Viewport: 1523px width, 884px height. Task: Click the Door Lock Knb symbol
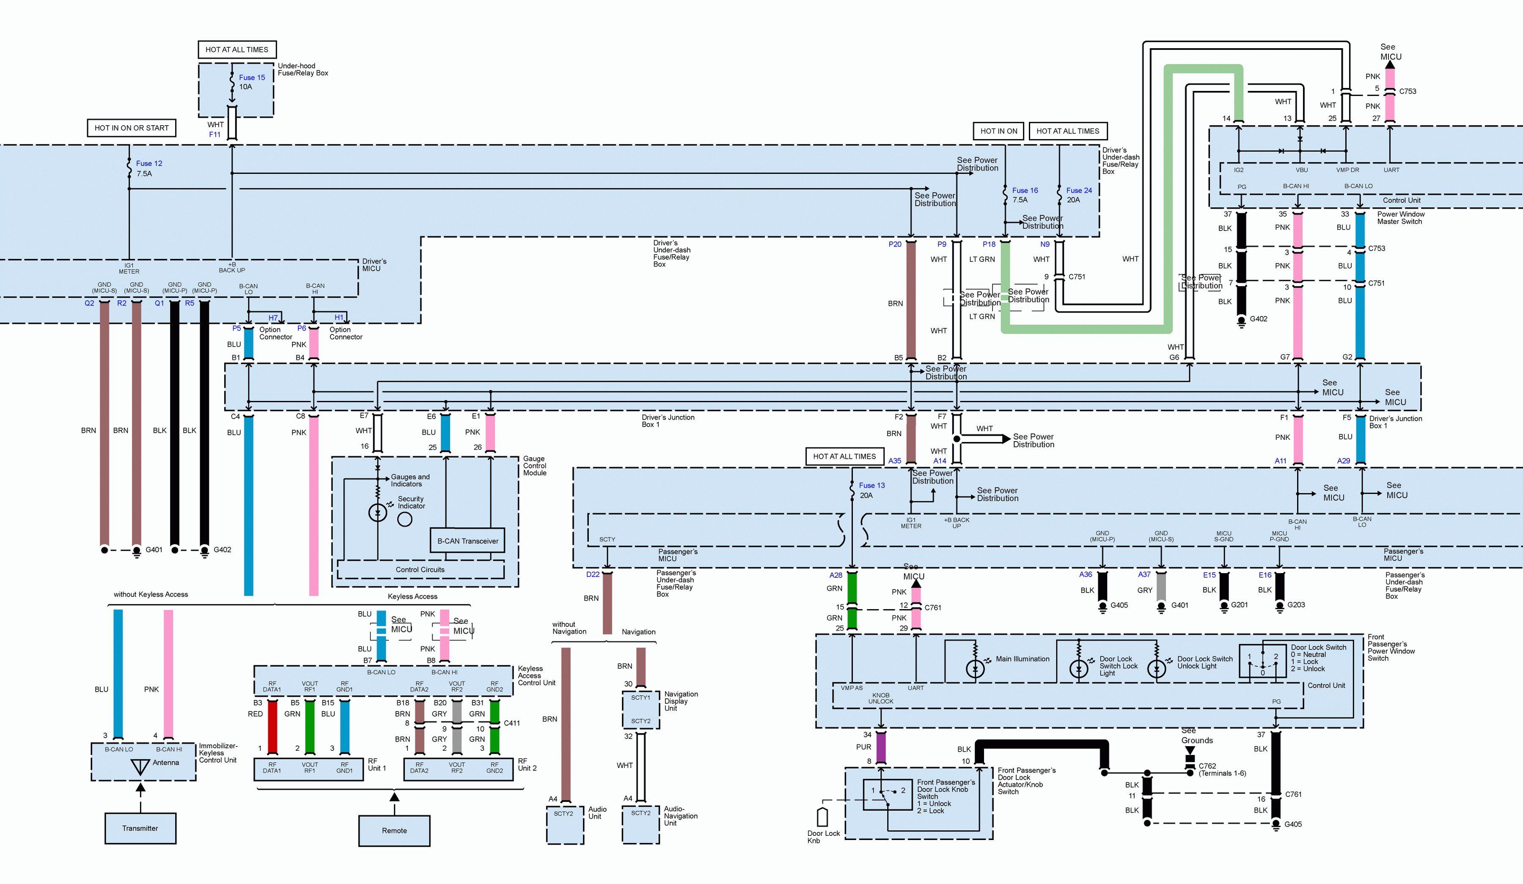coord(822,817)
